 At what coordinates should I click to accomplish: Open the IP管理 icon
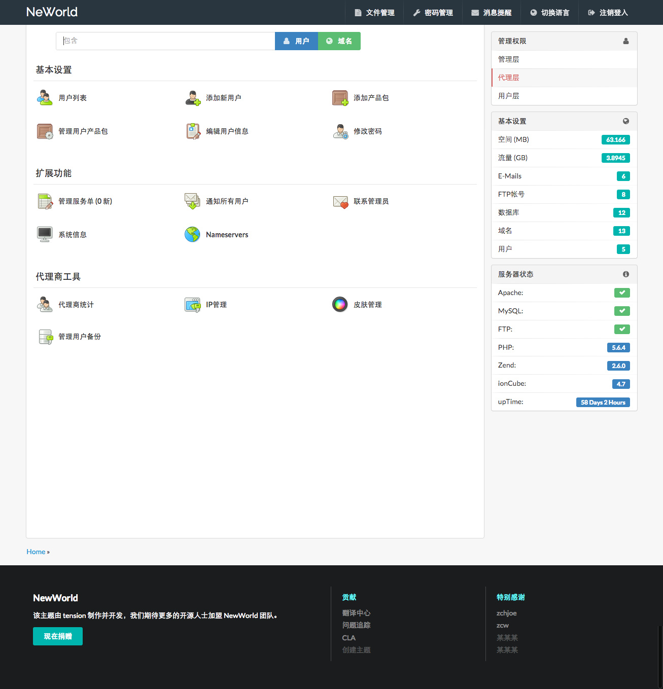point(192,304)
